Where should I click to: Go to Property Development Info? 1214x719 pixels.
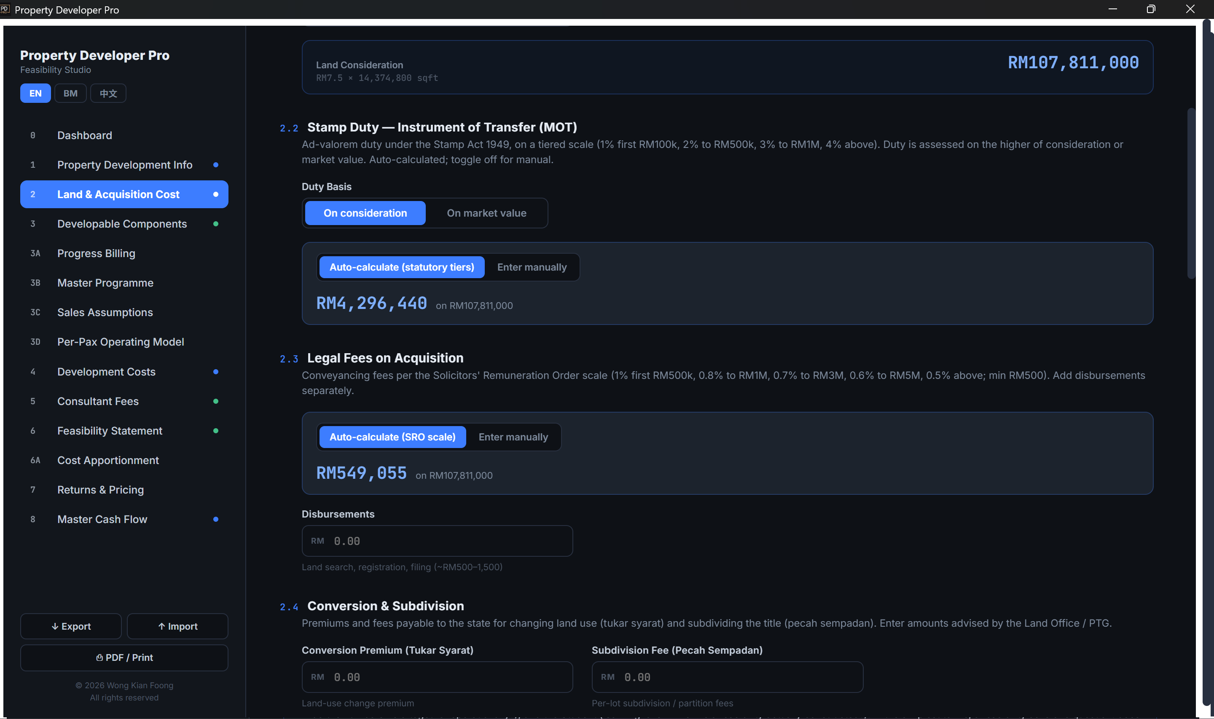124,165
